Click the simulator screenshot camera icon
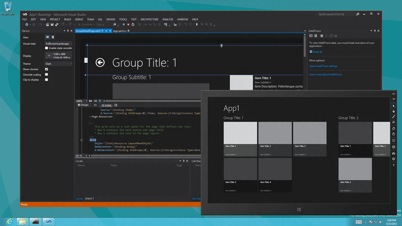This screenshot has width=402, height=226. (394, 153)
